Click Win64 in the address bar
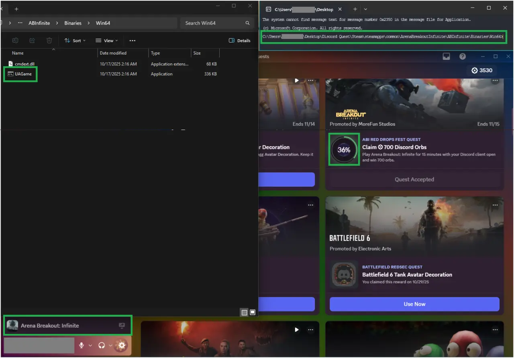This screenshot has height=358, width=514. pyautogui.click(x=103, y=23)
